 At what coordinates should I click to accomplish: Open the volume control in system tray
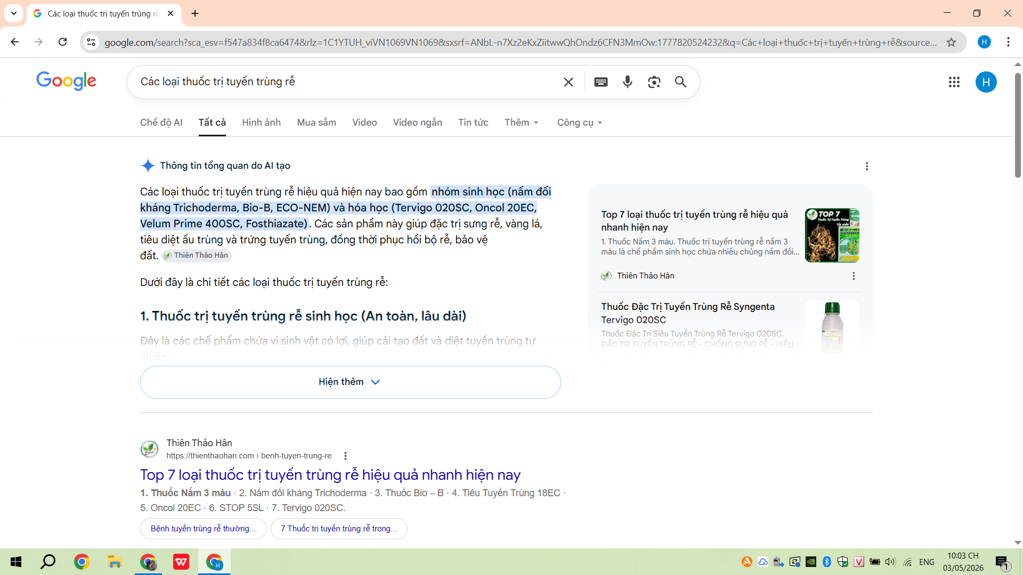pos(890,562)
